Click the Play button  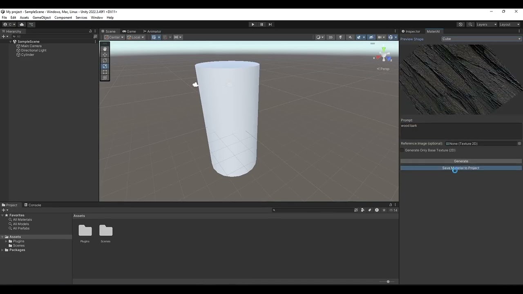pyautogui.click(x=253, y=24)
